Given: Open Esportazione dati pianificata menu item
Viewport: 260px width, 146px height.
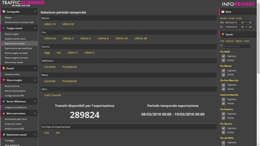Looking at the screenshot, I should (x=18, y=48).
